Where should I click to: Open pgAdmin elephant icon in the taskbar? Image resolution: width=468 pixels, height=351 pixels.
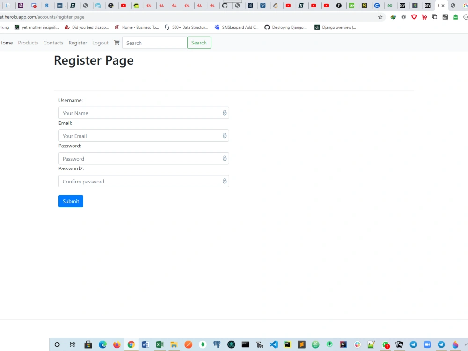(x=217, y=344)
